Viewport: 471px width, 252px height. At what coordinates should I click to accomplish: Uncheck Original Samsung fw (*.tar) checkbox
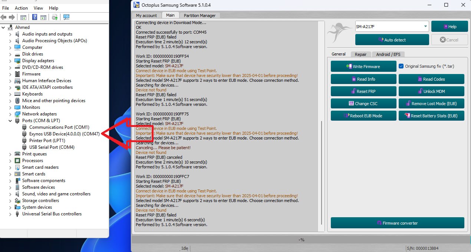pos(401,66)
